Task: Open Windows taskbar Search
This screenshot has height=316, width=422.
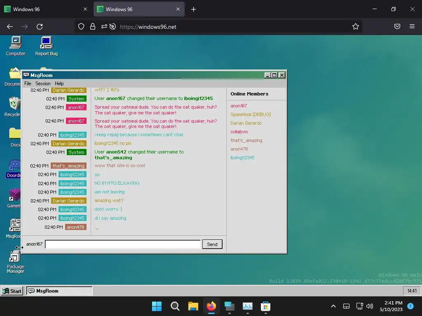Action: pyautogui.click(x=175, y=306)
